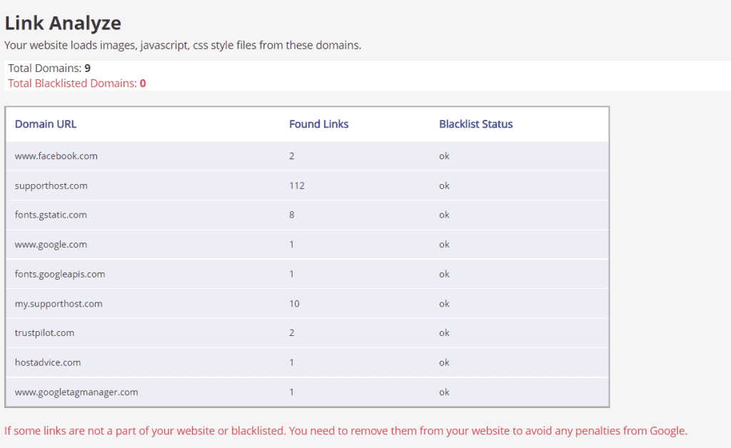This screenshot has height=448, width=731.
Task: Click found links count for fonts.googleapis.com
Action: pos(292,275)
